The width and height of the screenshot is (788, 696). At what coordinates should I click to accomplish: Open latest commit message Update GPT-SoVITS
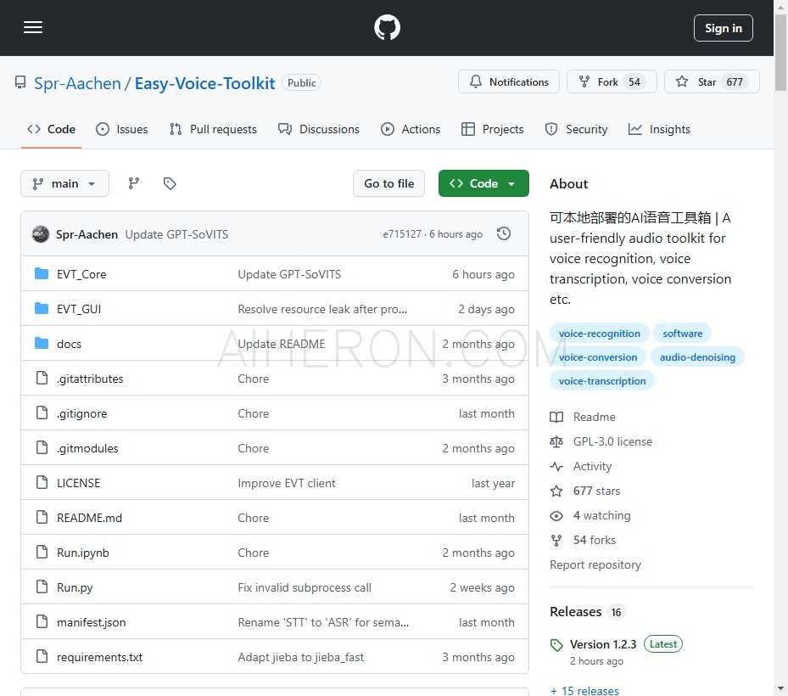(x=176, y=234)
